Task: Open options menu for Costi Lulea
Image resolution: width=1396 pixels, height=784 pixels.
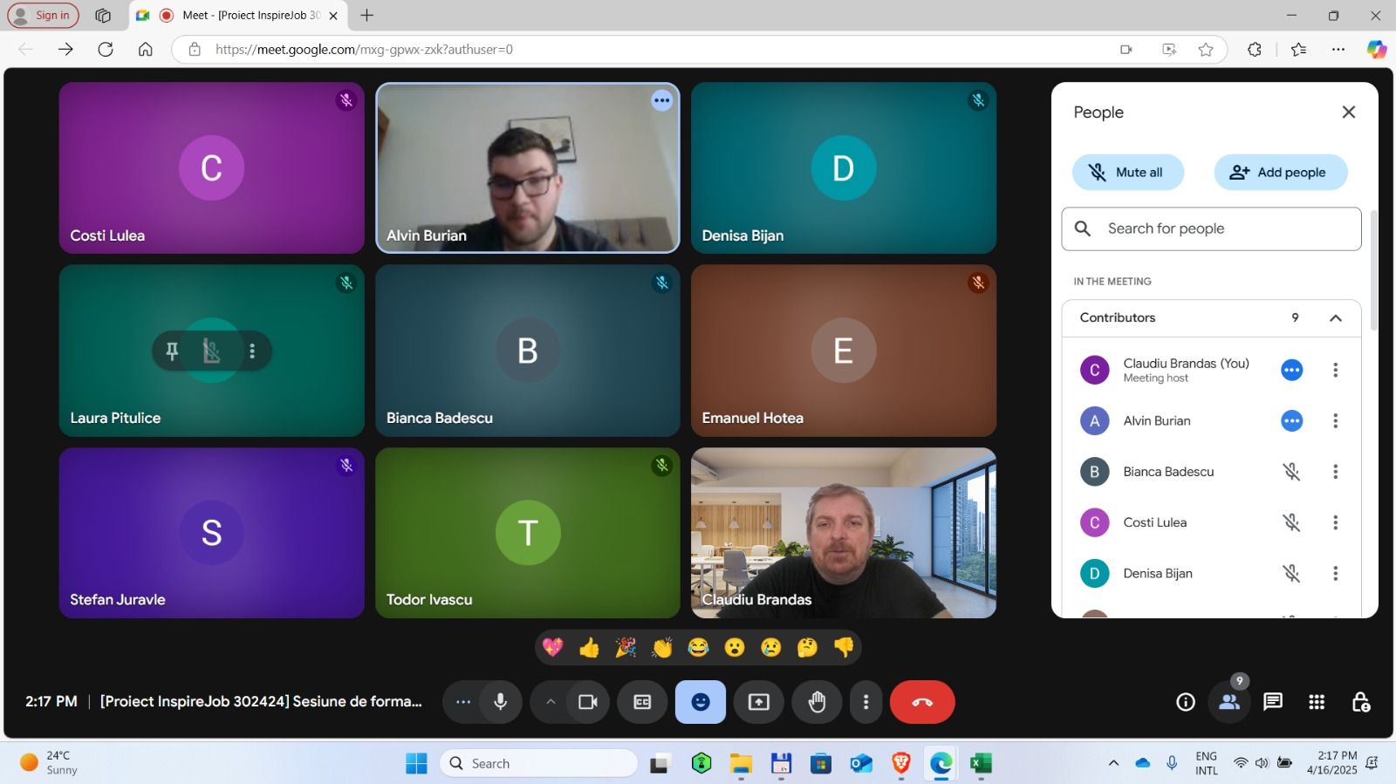Action: tap(1335, 522)
